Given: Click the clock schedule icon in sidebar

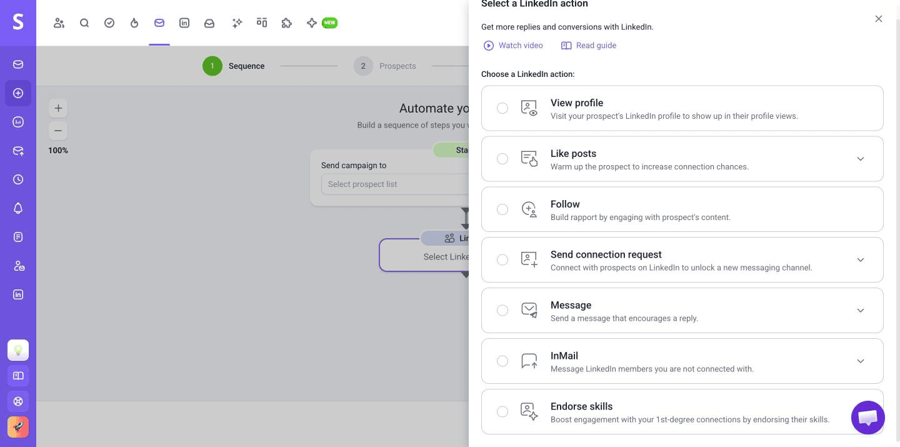Looking at the screenshot, I should pos(18,179).
